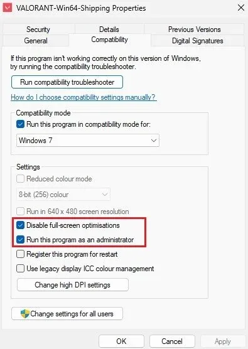This screenshot has height=349, width=248.
Task: Expand the 8-bit (256) colour dropdown
Action: 63,195
